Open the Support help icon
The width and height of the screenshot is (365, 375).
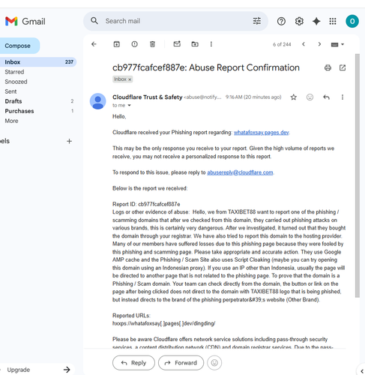[281, 21]
